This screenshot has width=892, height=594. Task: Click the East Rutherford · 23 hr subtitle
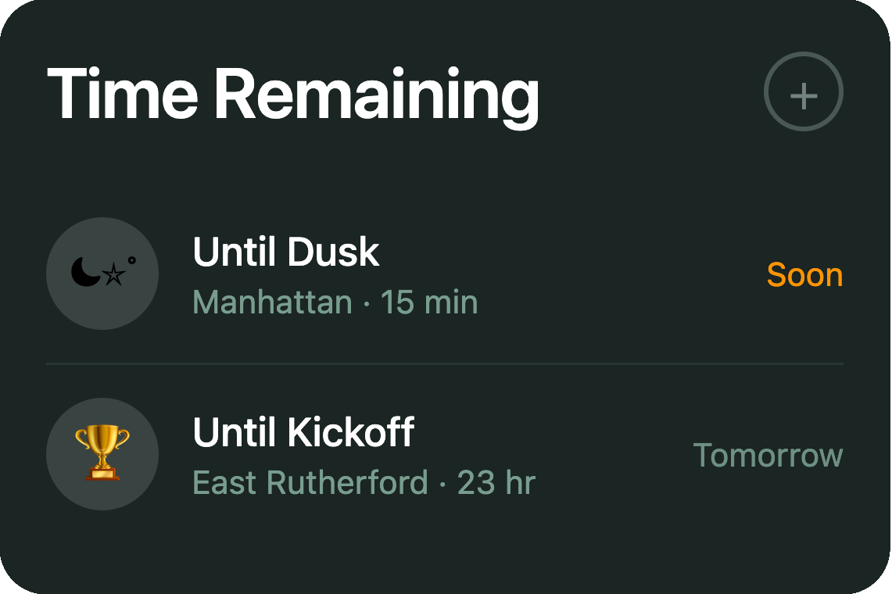364,483
